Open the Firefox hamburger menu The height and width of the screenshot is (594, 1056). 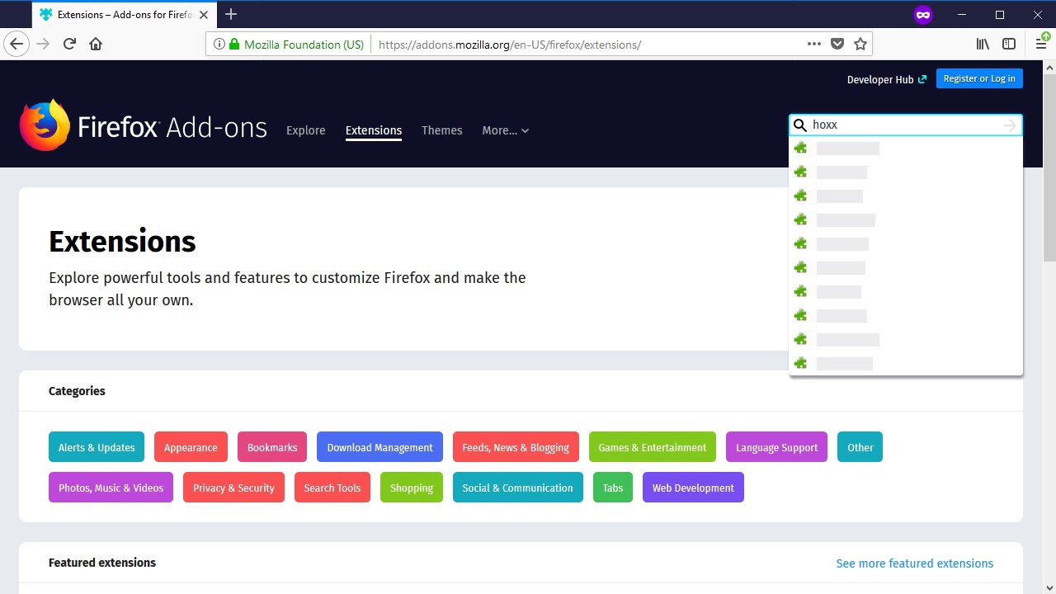tap(1041, 45)
